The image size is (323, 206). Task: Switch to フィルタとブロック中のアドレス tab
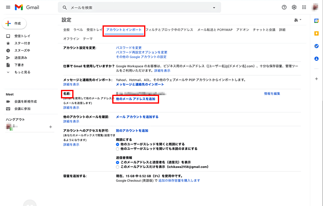(169, 30)
